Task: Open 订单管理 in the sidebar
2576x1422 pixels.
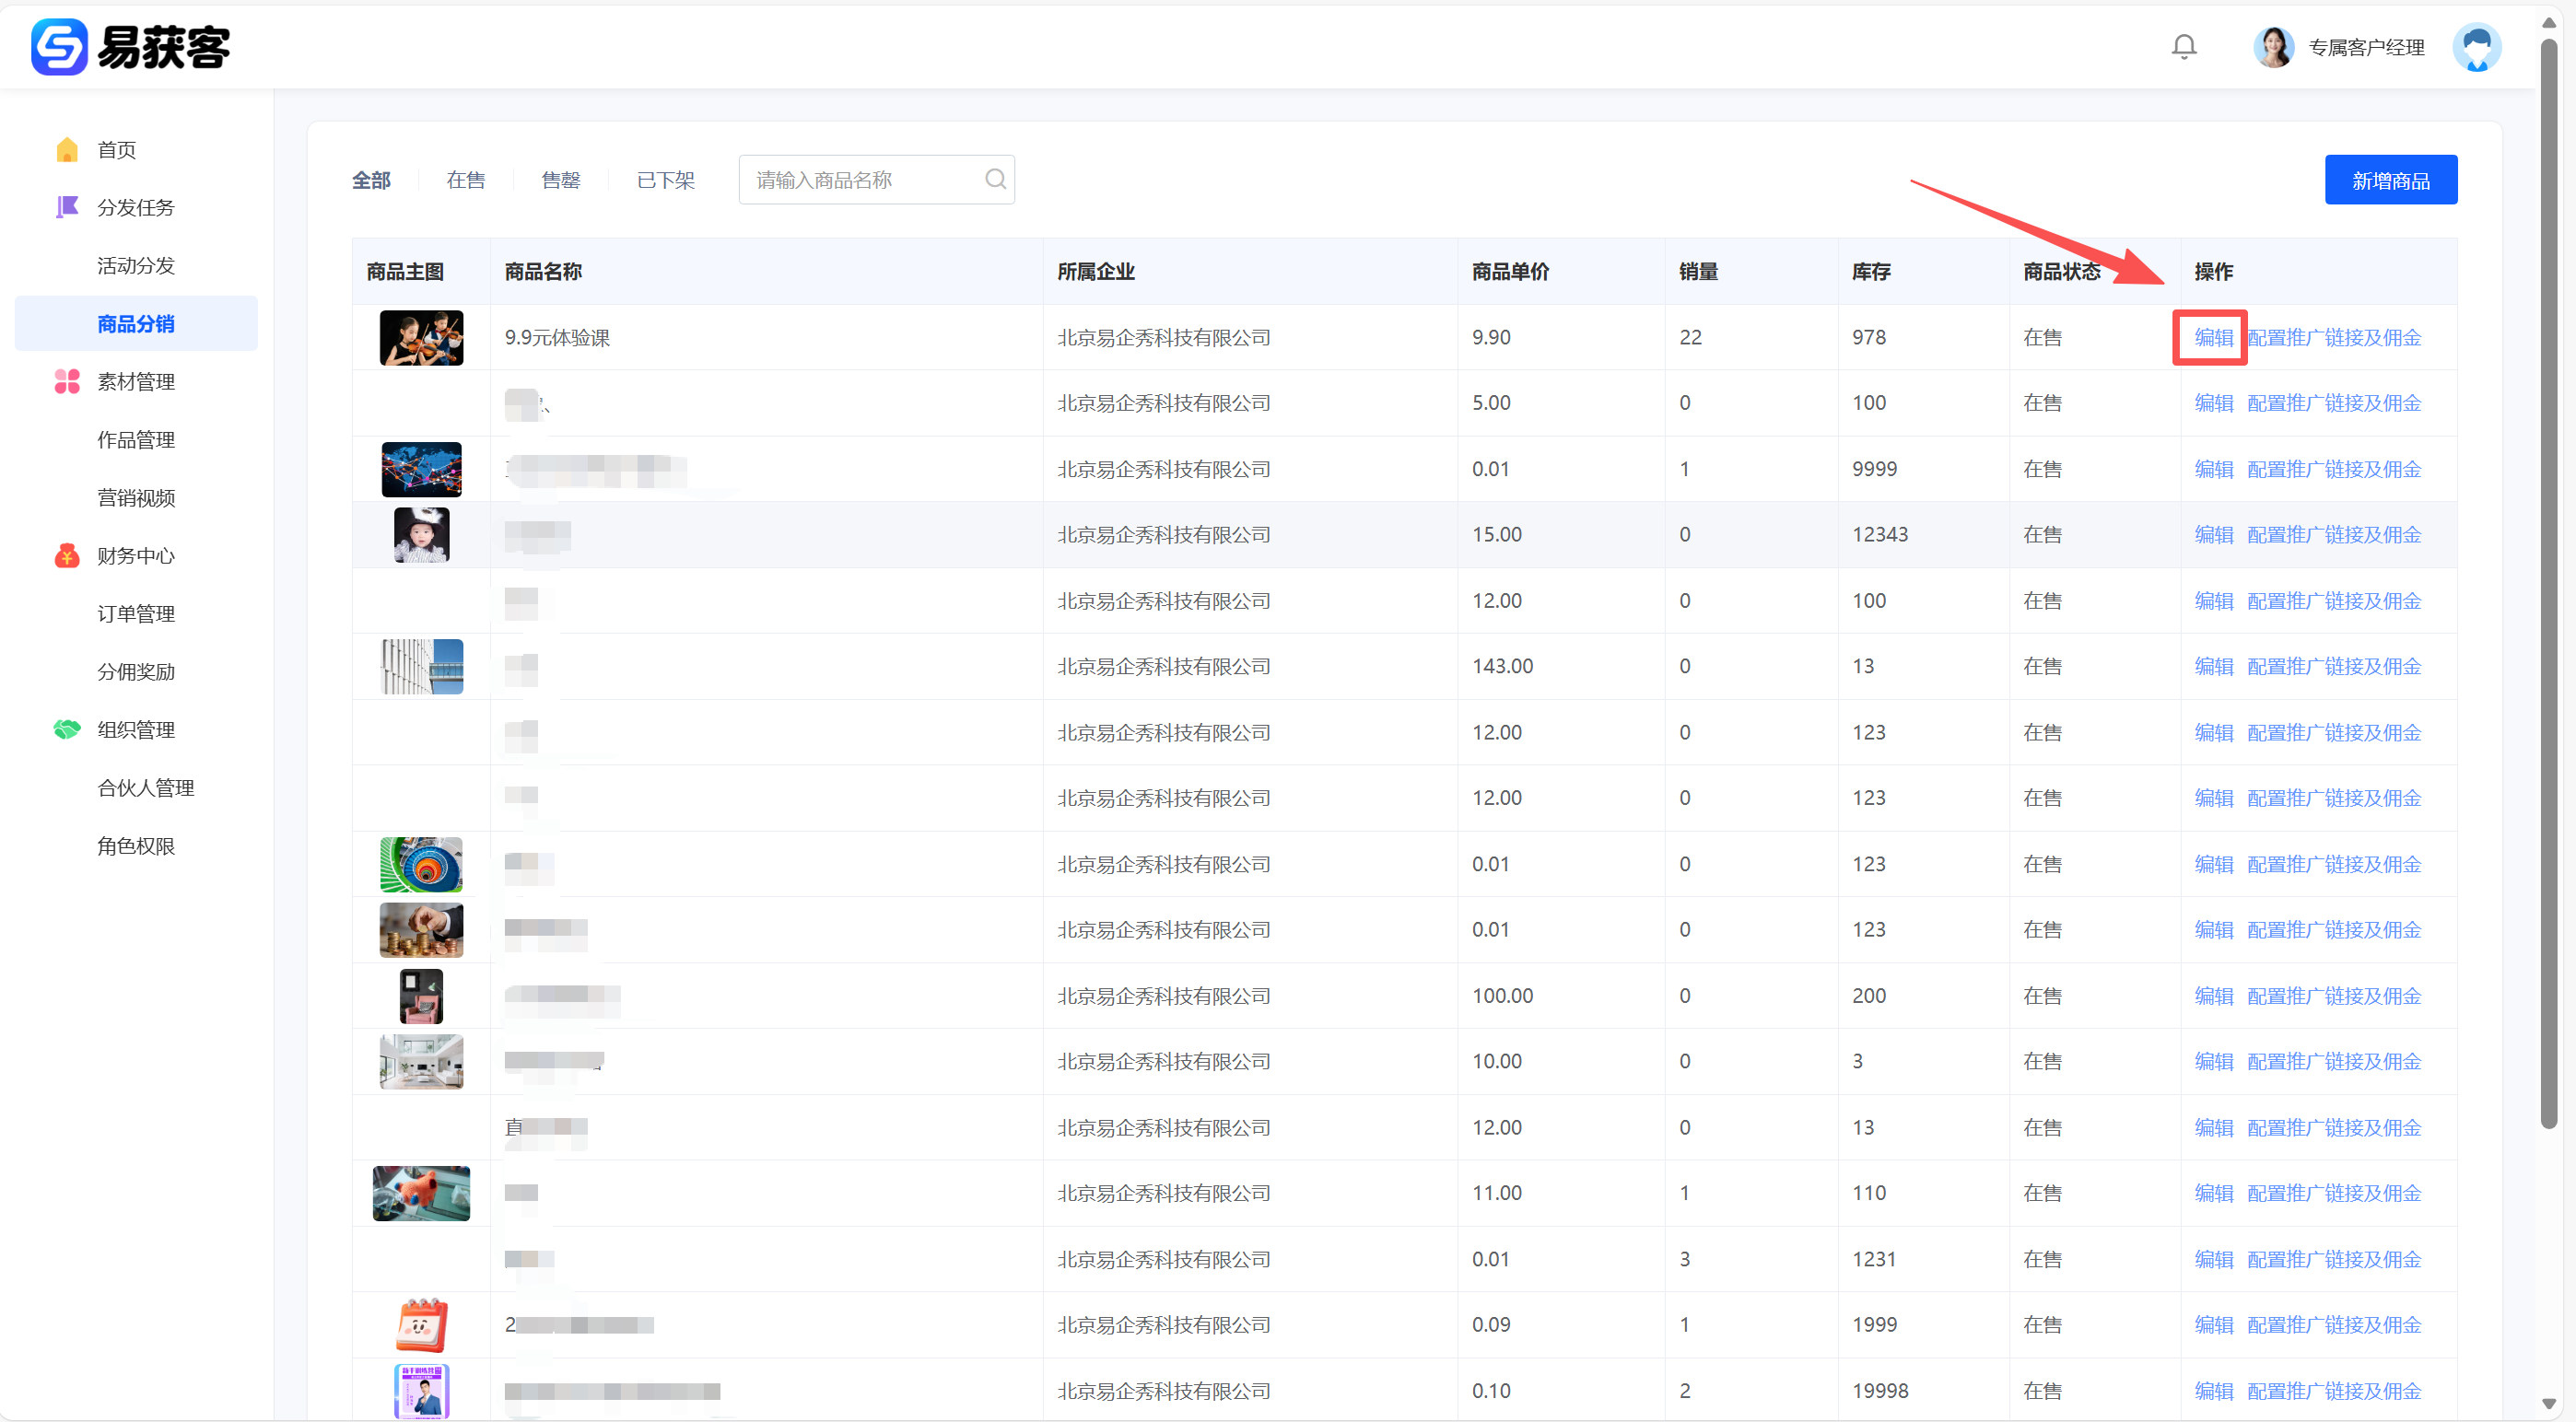Action: click(136, 613)
